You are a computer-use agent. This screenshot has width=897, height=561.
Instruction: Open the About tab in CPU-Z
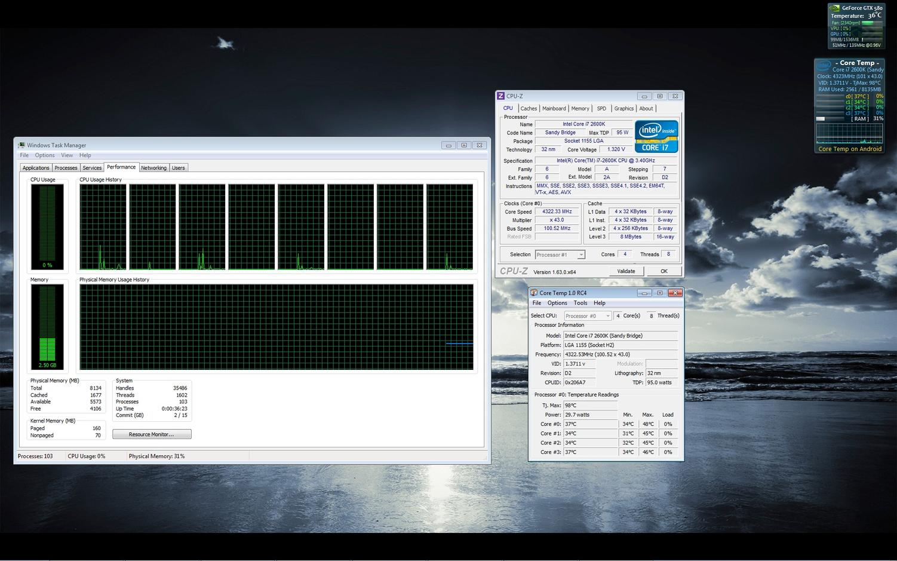(x=646, y=109)
